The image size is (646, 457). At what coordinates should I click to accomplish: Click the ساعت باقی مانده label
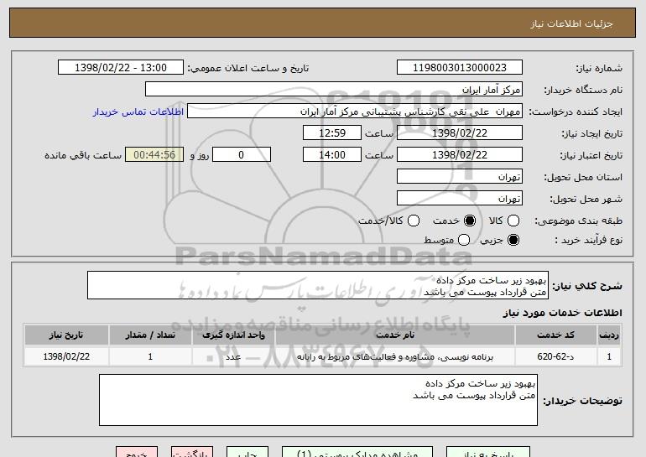pos(83,155)
